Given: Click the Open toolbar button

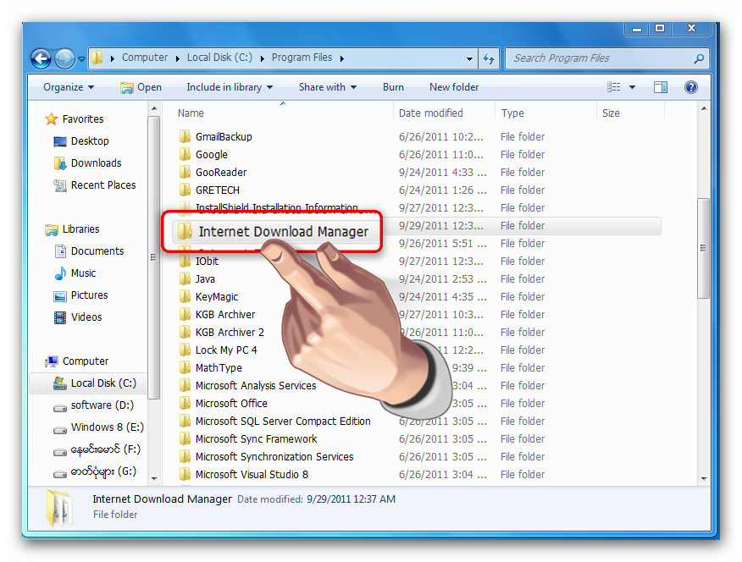Looking at the screenshot, I should click(141, 87).
